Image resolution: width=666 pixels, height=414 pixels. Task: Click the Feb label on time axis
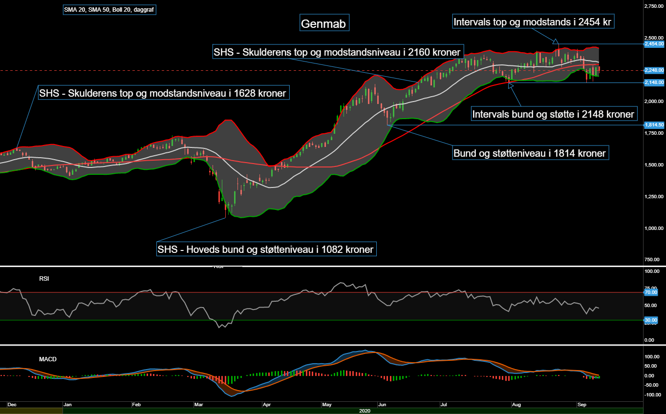pos(137,405)
